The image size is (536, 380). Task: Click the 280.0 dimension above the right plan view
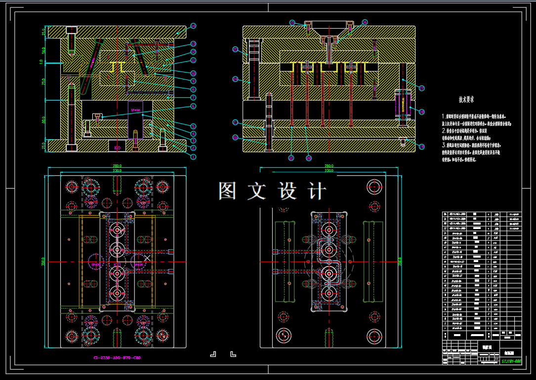click(x=329, y=166)
